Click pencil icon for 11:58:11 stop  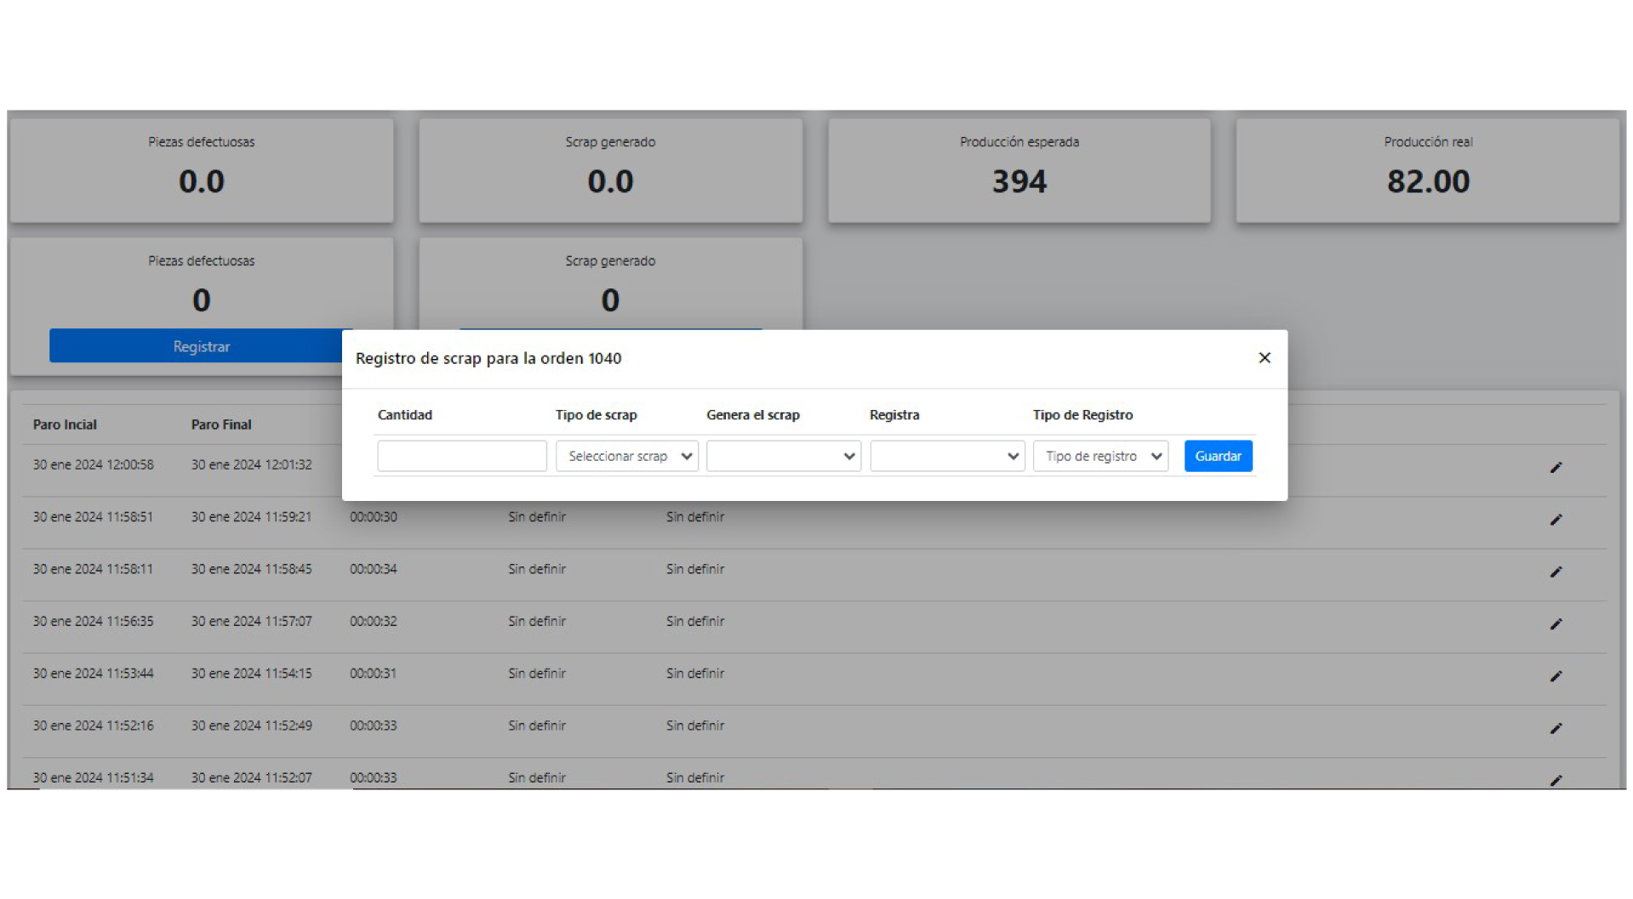[1556, 572]
